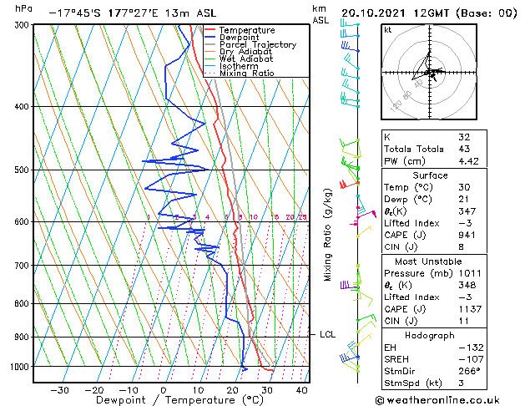
Task: Click the StmDir value 266°
Action: tap(469, 371)
